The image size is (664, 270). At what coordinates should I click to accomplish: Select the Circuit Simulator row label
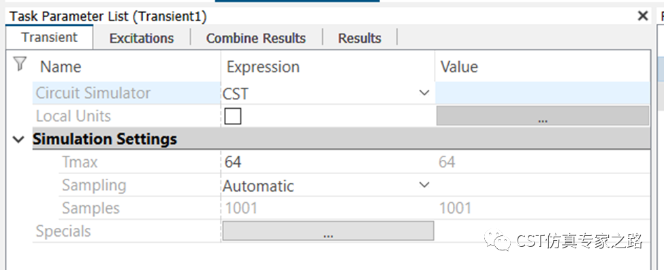tap(93, 93)
